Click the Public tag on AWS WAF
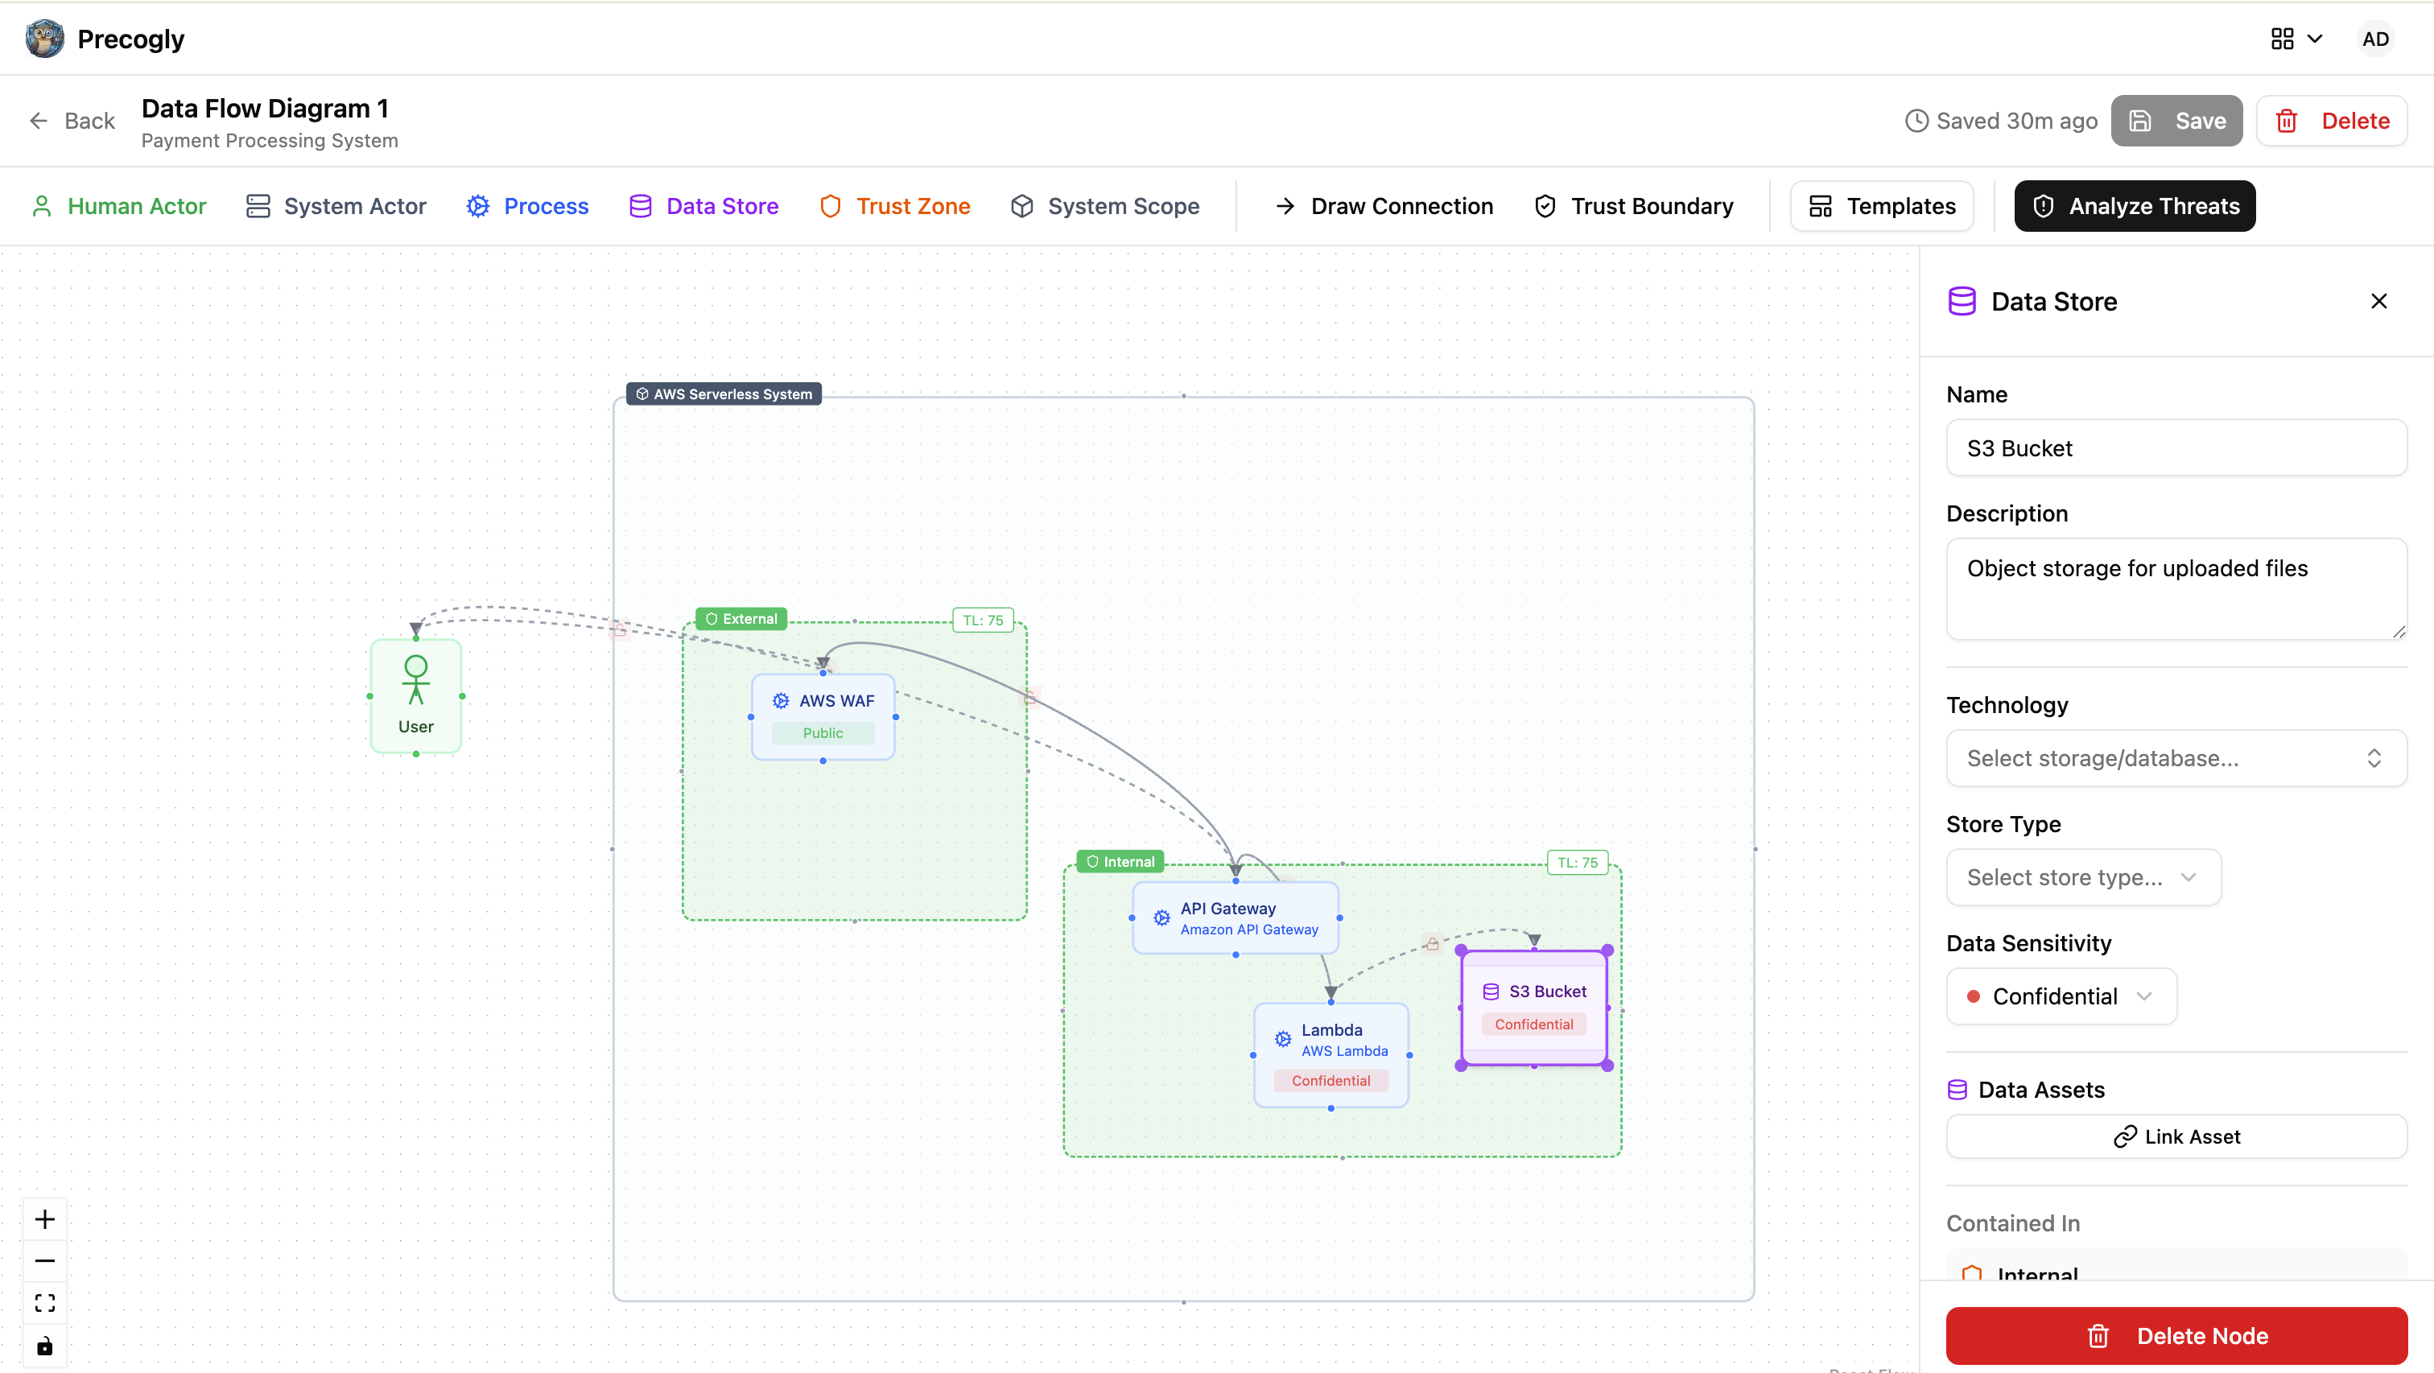 [x=823, y=733]
